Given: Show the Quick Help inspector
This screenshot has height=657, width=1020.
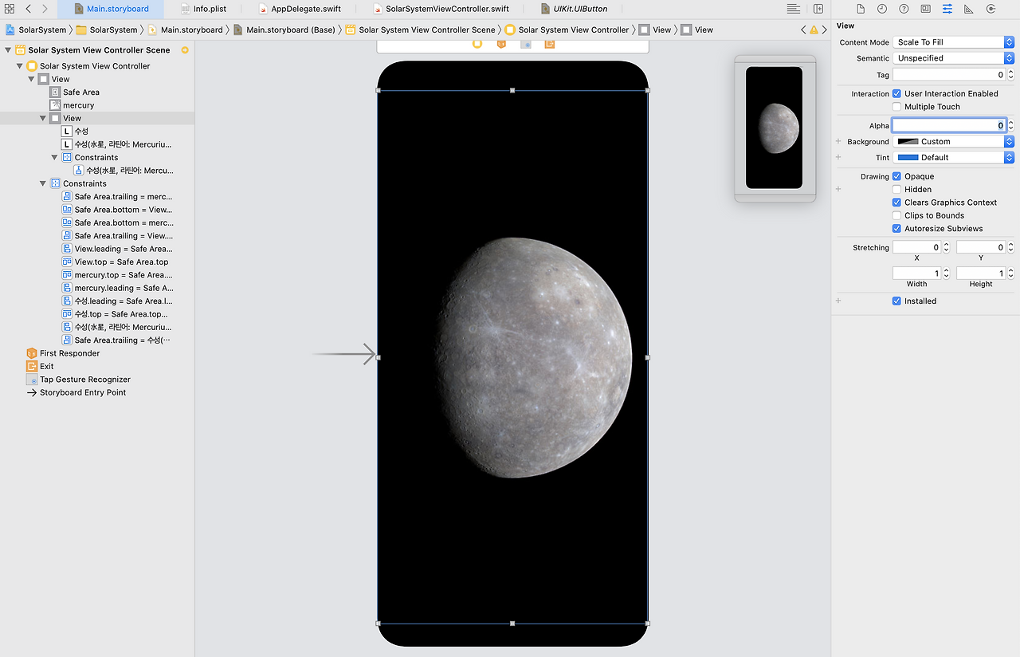Looking at the screenshot, I should 904,9.
